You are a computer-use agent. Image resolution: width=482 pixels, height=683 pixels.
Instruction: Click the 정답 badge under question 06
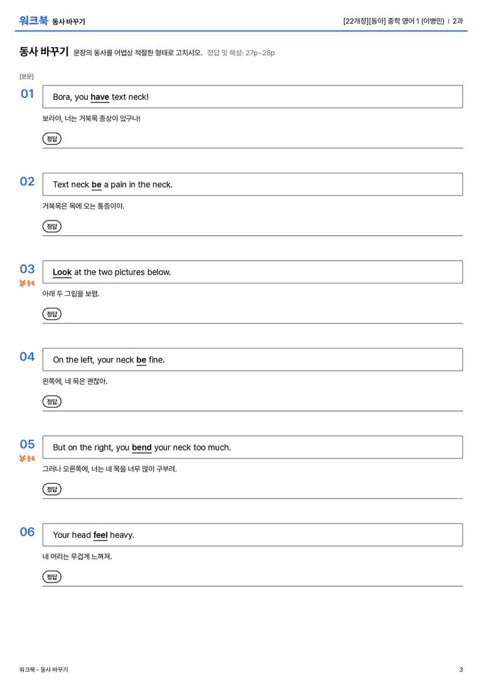(x=51, y=577)
